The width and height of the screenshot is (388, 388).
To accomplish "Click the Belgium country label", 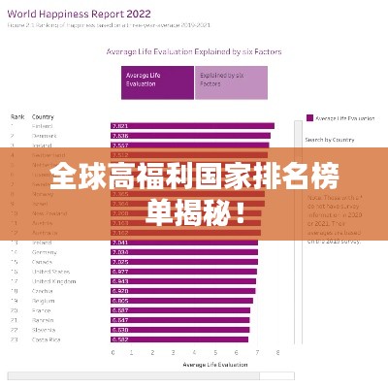I will tap(43, 301).
